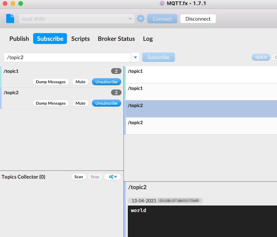Image resolution: width=277 pixels, height=237 pixels.
Task: Click the MQTT.fx app icon in title bar
Action: pyautogui.click(x=162, y=3)
